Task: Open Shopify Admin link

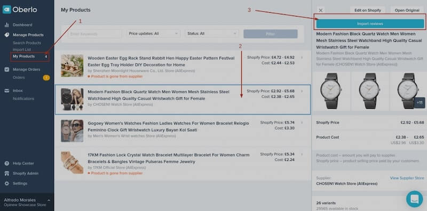Action: click(x=25, y=174)
